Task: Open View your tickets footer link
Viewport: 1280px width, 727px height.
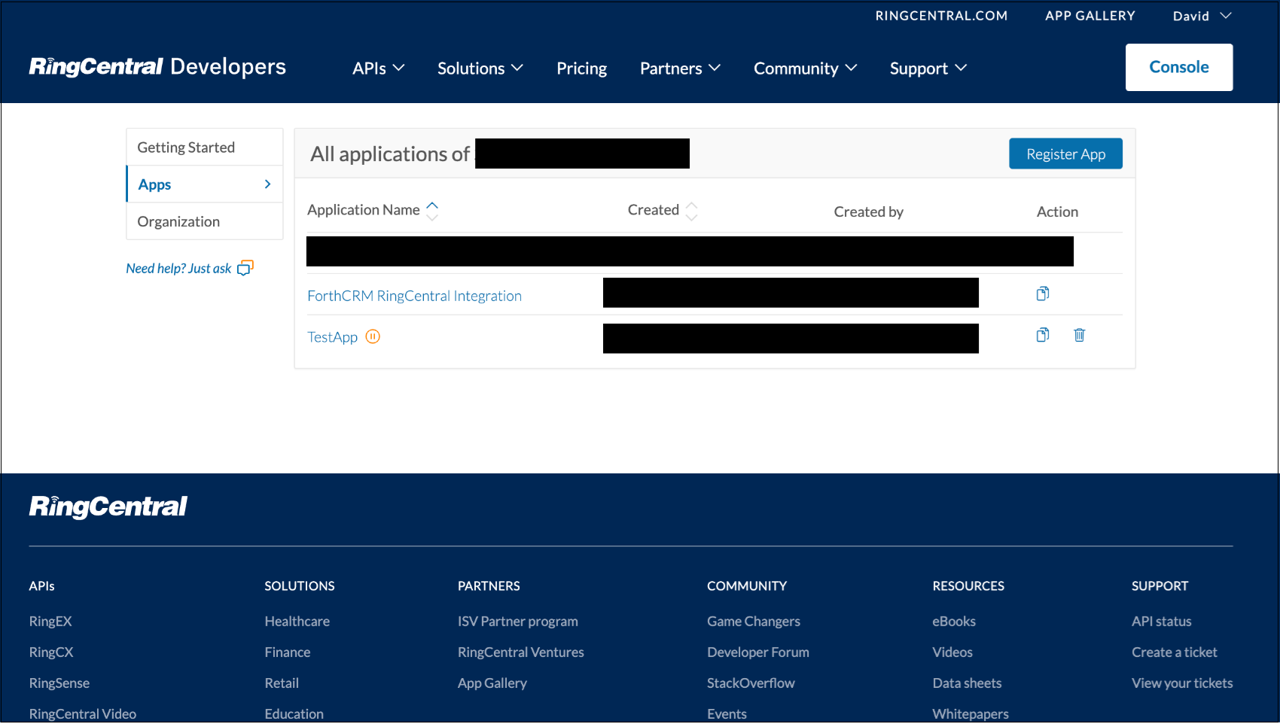Action: (1182, 683)
